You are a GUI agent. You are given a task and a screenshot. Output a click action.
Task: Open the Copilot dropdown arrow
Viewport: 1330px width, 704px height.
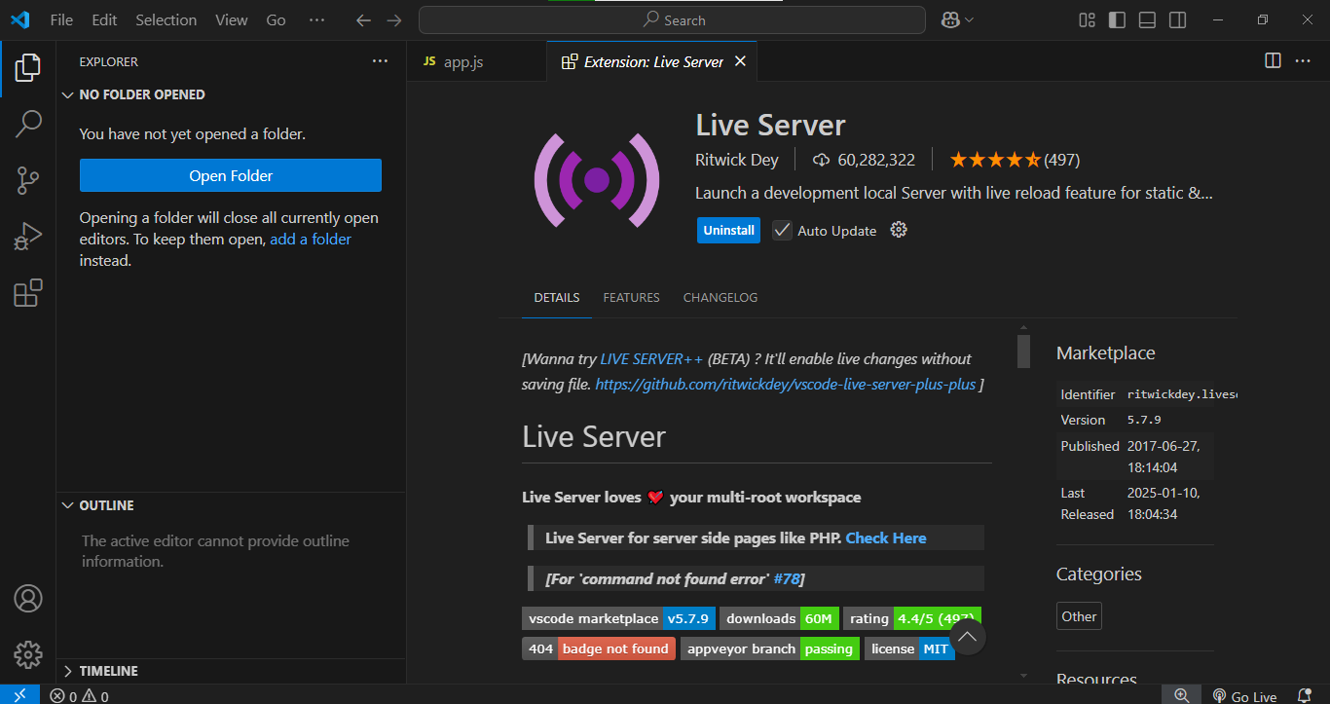click(x=971, y=19)
